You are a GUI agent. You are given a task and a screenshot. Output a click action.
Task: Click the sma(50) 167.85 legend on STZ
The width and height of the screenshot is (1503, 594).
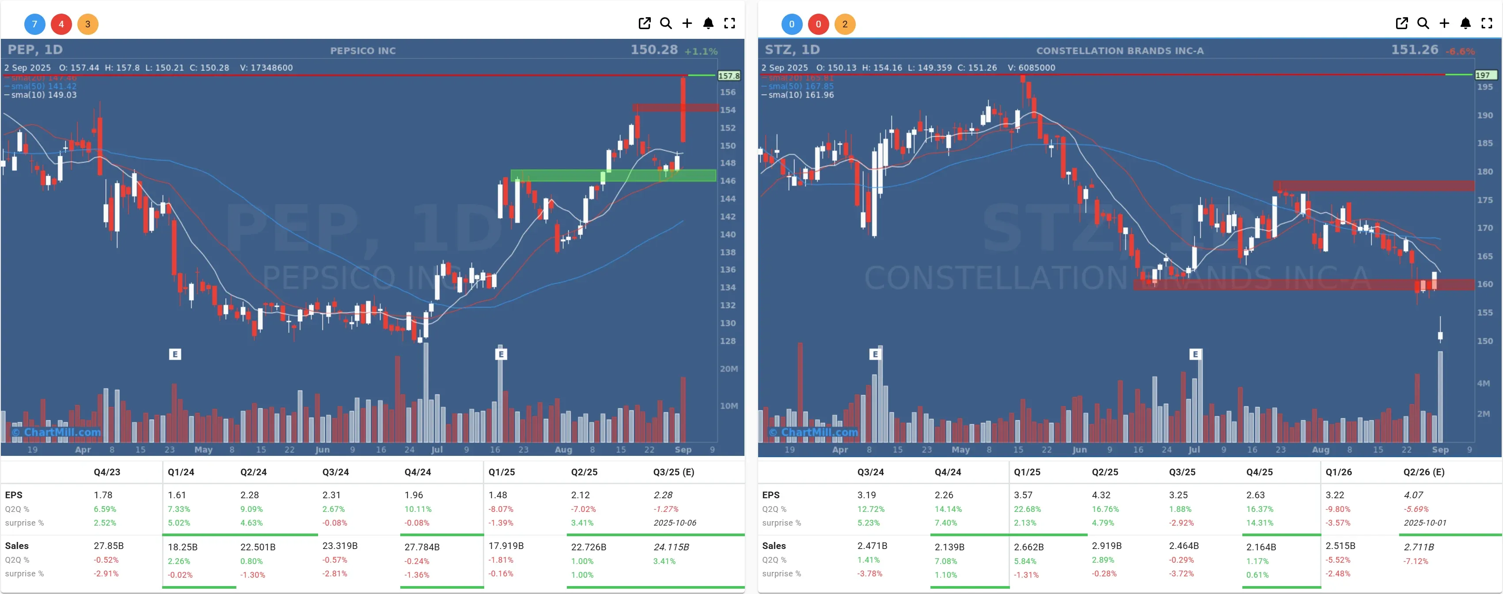pyautogui.click(x=797, y=86)
